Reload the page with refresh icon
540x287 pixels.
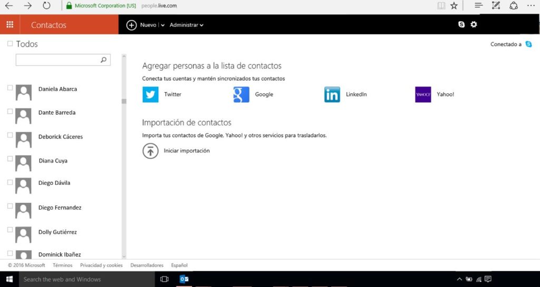click(x=46, y=5)
